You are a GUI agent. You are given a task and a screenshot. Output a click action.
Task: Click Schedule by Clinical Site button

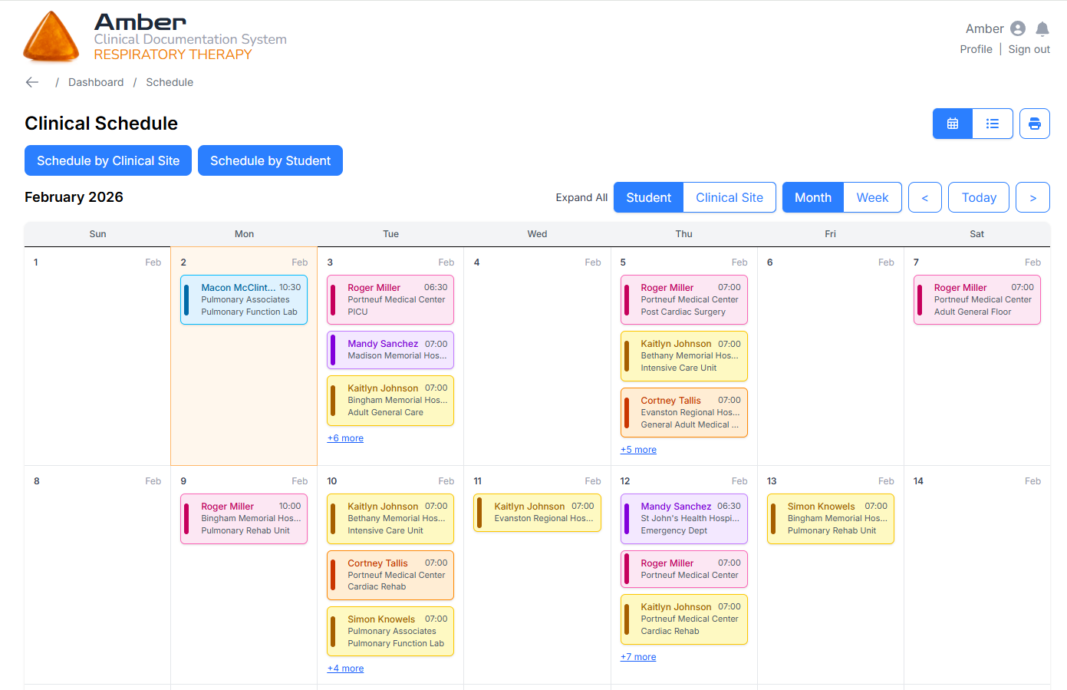(x=108, y=160)
